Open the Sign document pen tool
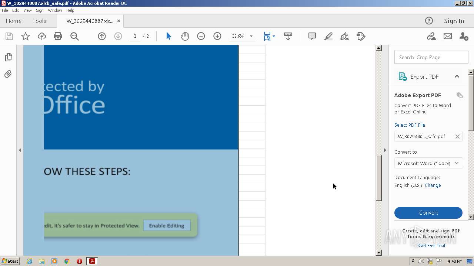The height and width of the screenshot is (266, 474). click(345, 36)
